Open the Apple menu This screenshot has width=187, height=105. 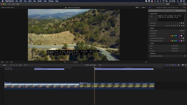click(3, 1)
